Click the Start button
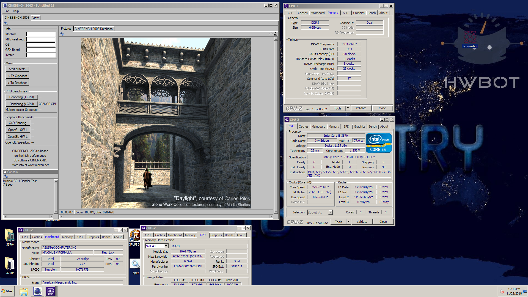528x297 pixels. [8, 291]
